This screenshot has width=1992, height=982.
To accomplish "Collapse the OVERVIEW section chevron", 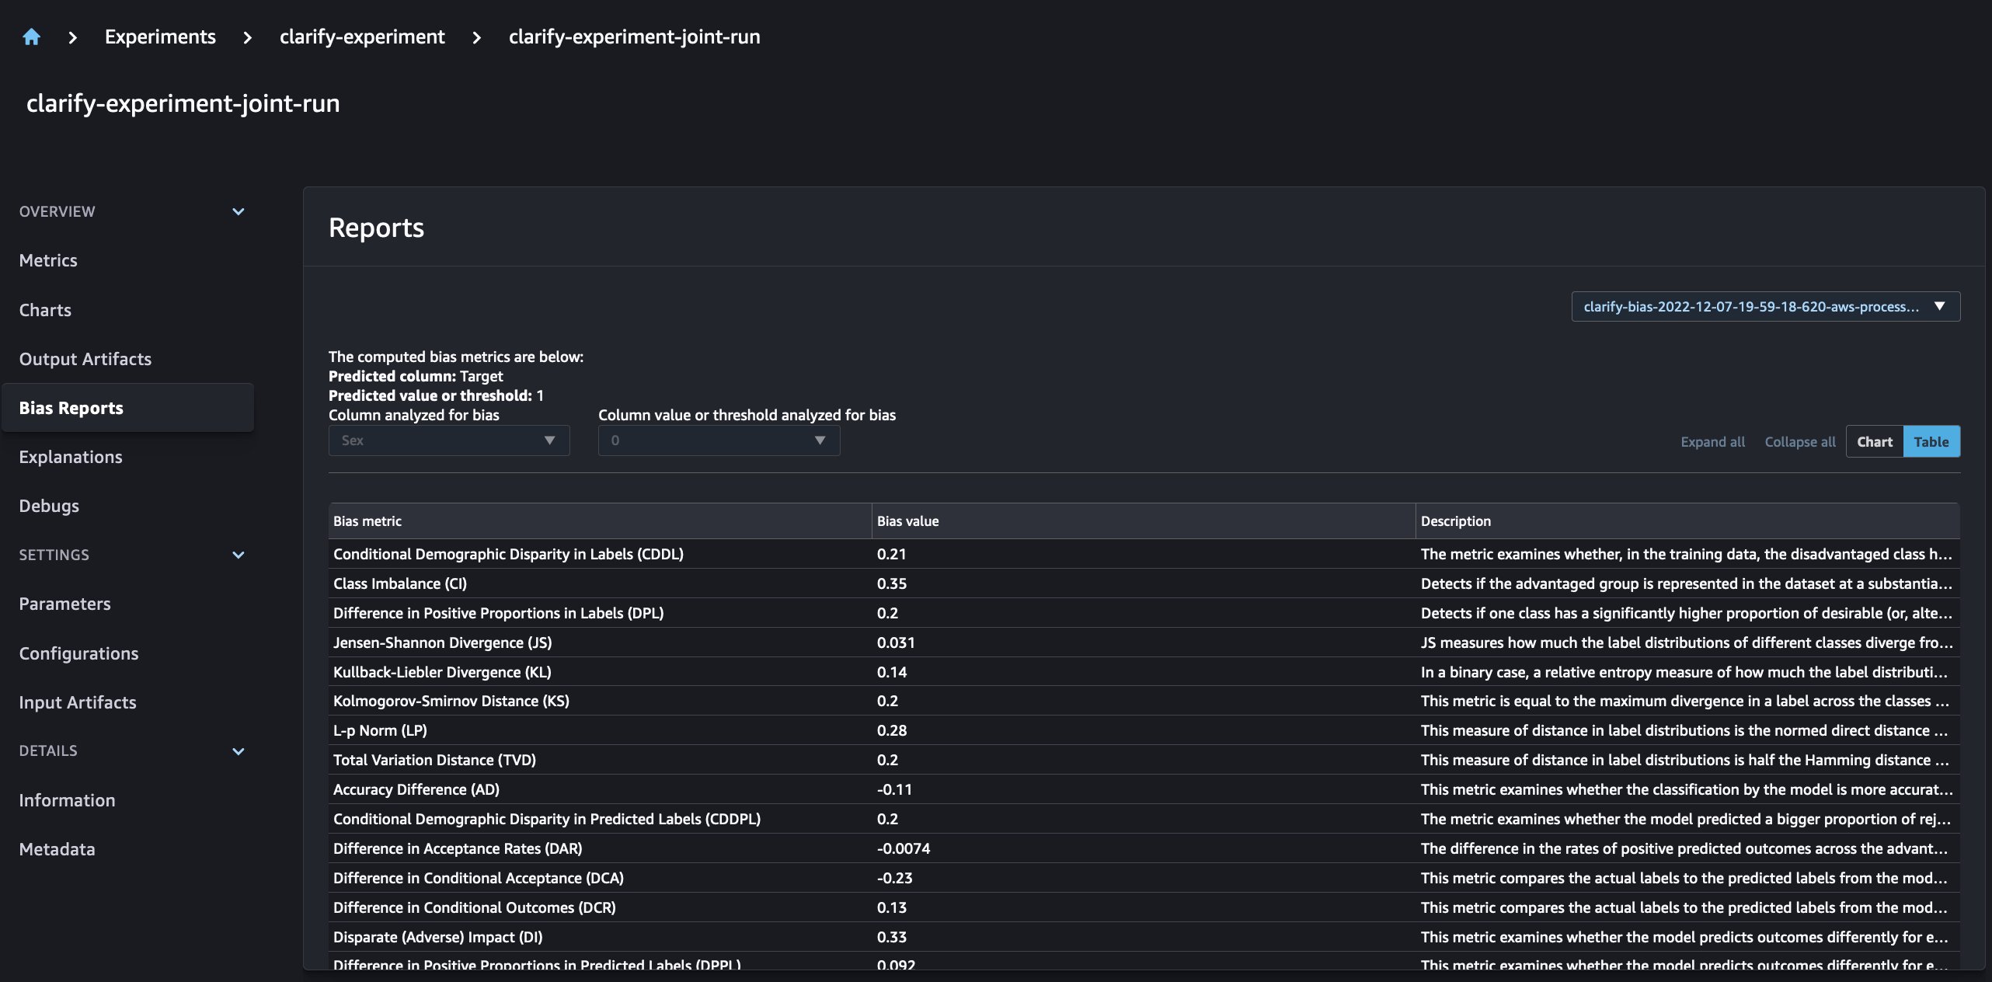I will [239, 211].
